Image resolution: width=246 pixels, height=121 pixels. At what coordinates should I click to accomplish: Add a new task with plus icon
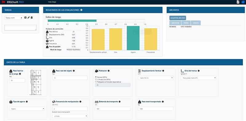point(26,18)
